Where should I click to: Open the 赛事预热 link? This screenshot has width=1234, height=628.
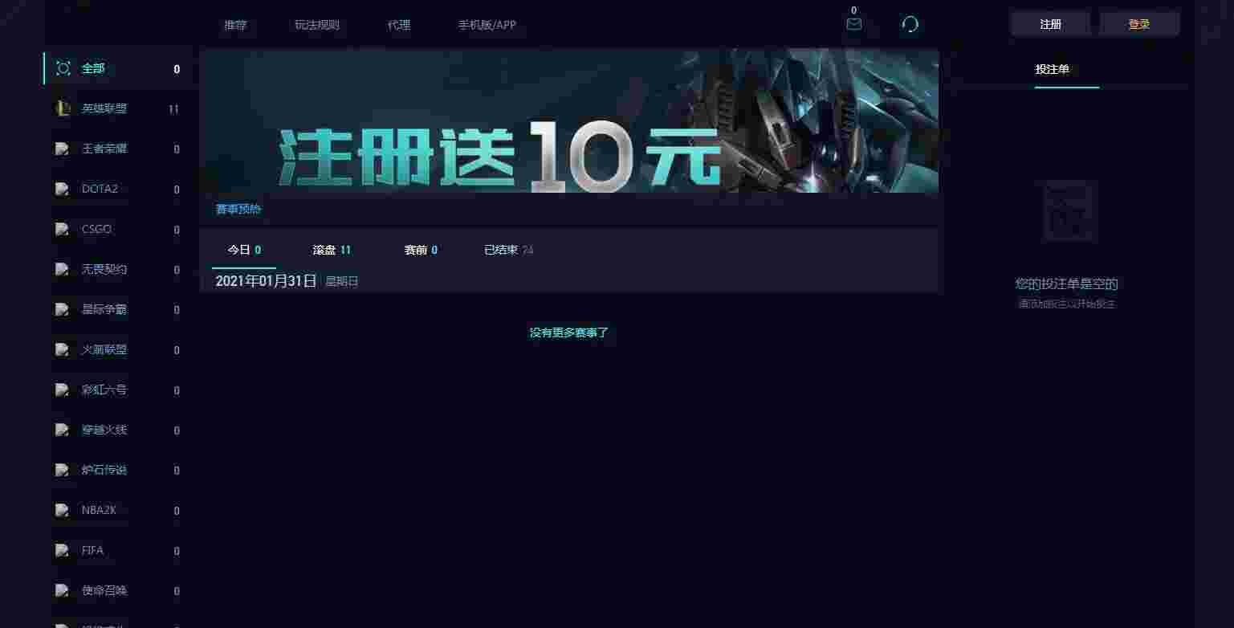(238, 209)
